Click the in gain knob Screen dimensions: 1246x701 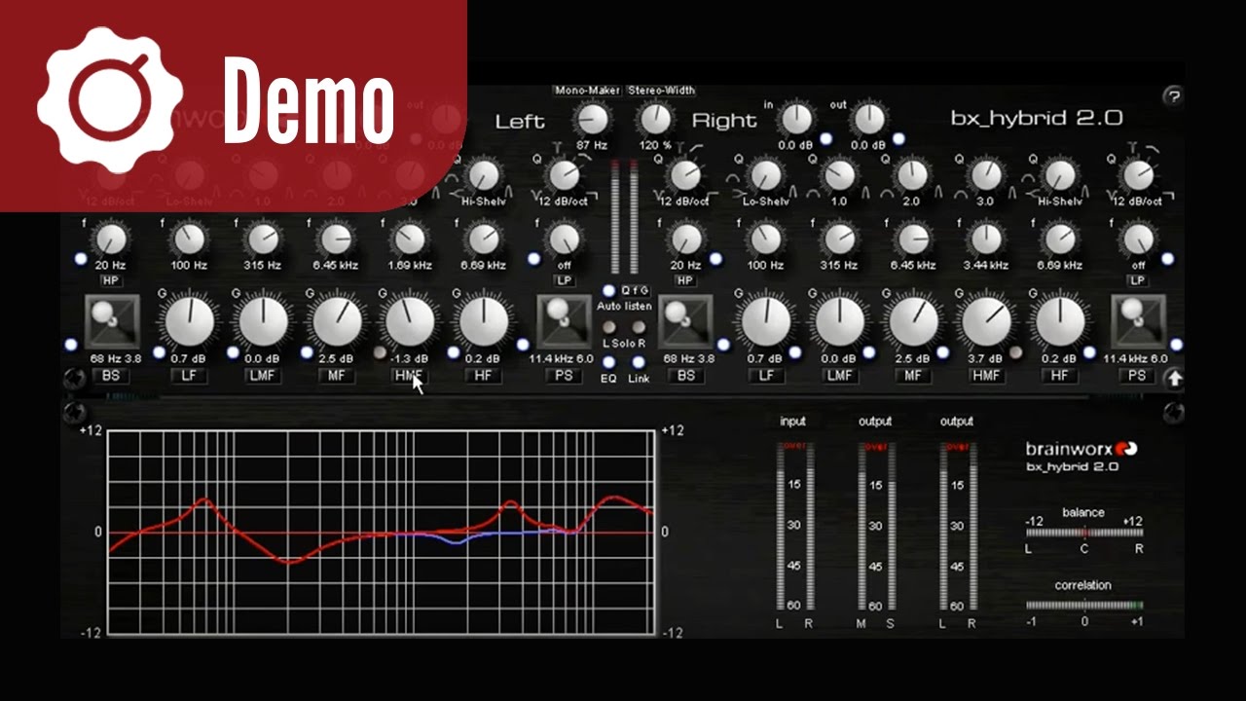click(796, 119)
